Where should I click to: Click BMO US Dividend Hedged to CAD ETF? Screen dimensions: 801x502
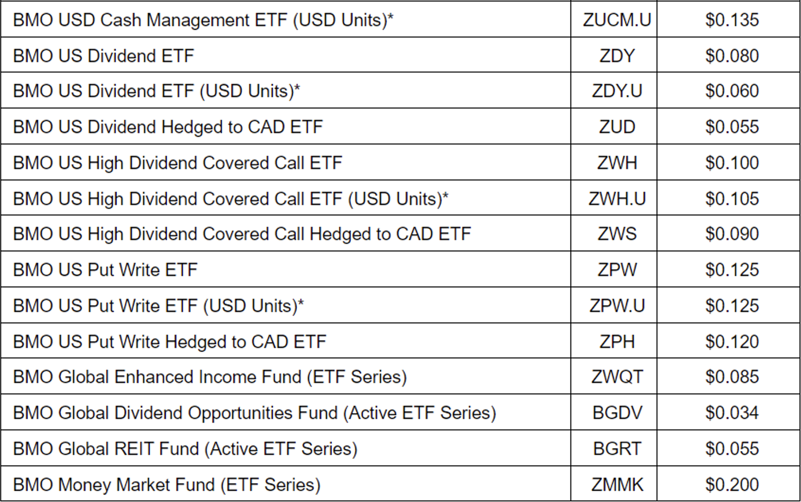pyautogui.click(x=168, y=127)
